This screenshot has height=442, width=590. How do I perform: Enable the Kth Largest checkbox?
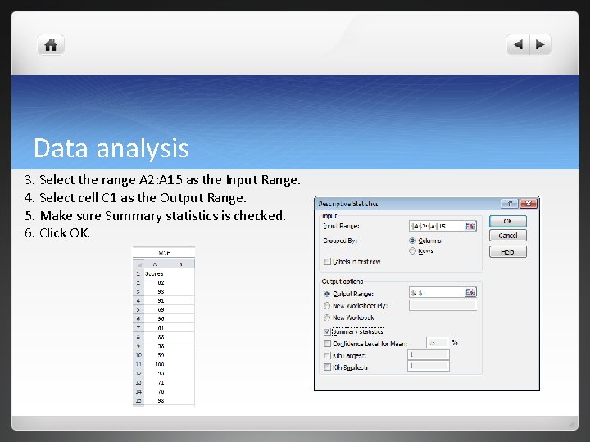tap(327, 355)
